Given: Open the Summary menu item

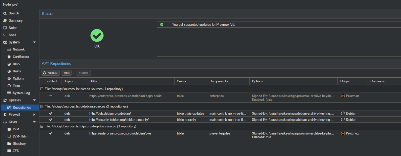Looking at the screenshot, I should point(15,21).
